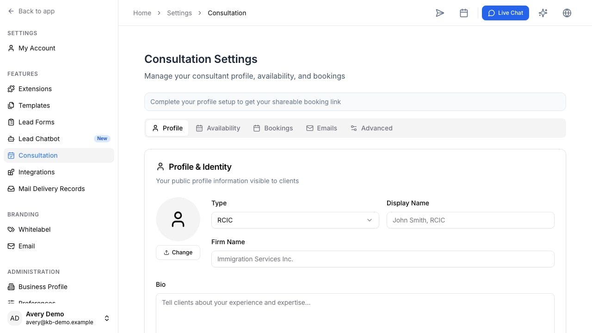The image size is (592, 333).
Task: Expand the Avery Demo account switcher chevrons
Action: coord(107,318)
